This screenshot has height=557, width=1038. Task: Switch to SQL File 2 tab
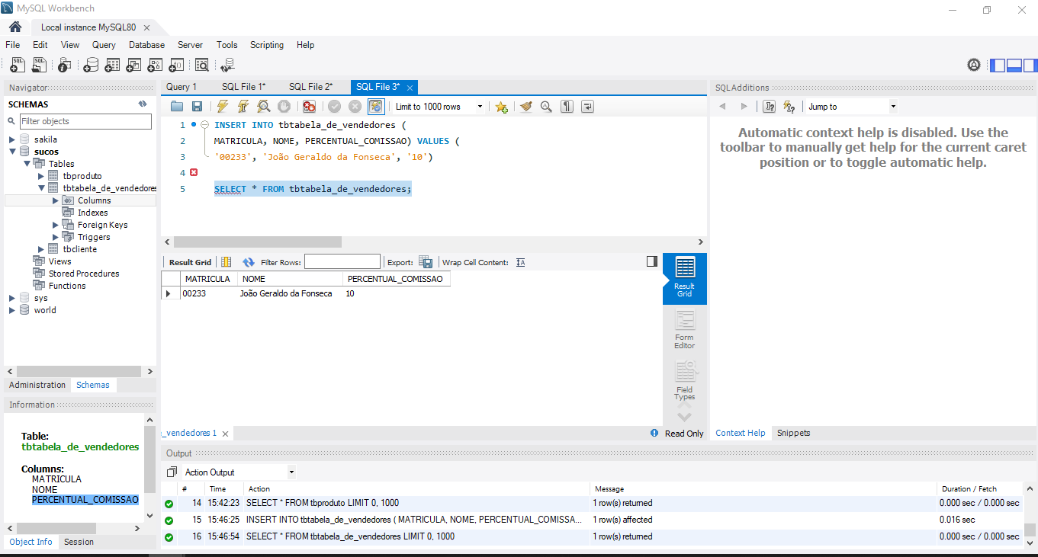310,87
